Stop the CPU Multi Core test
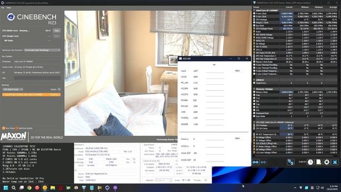The image size is (341, 192). tap(57, 31)
